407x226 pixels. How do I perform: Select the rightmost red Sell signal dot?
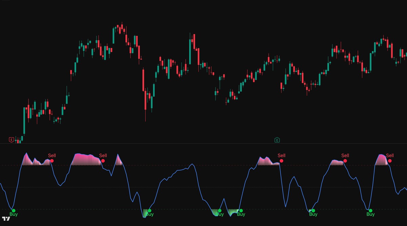(x=390, y=161)
